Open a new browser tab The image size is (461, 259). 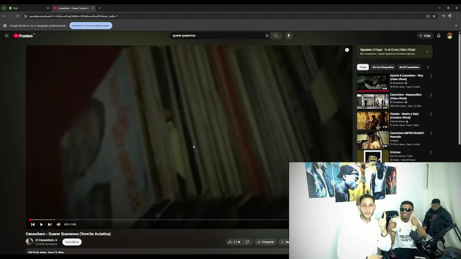pos(99,8)
